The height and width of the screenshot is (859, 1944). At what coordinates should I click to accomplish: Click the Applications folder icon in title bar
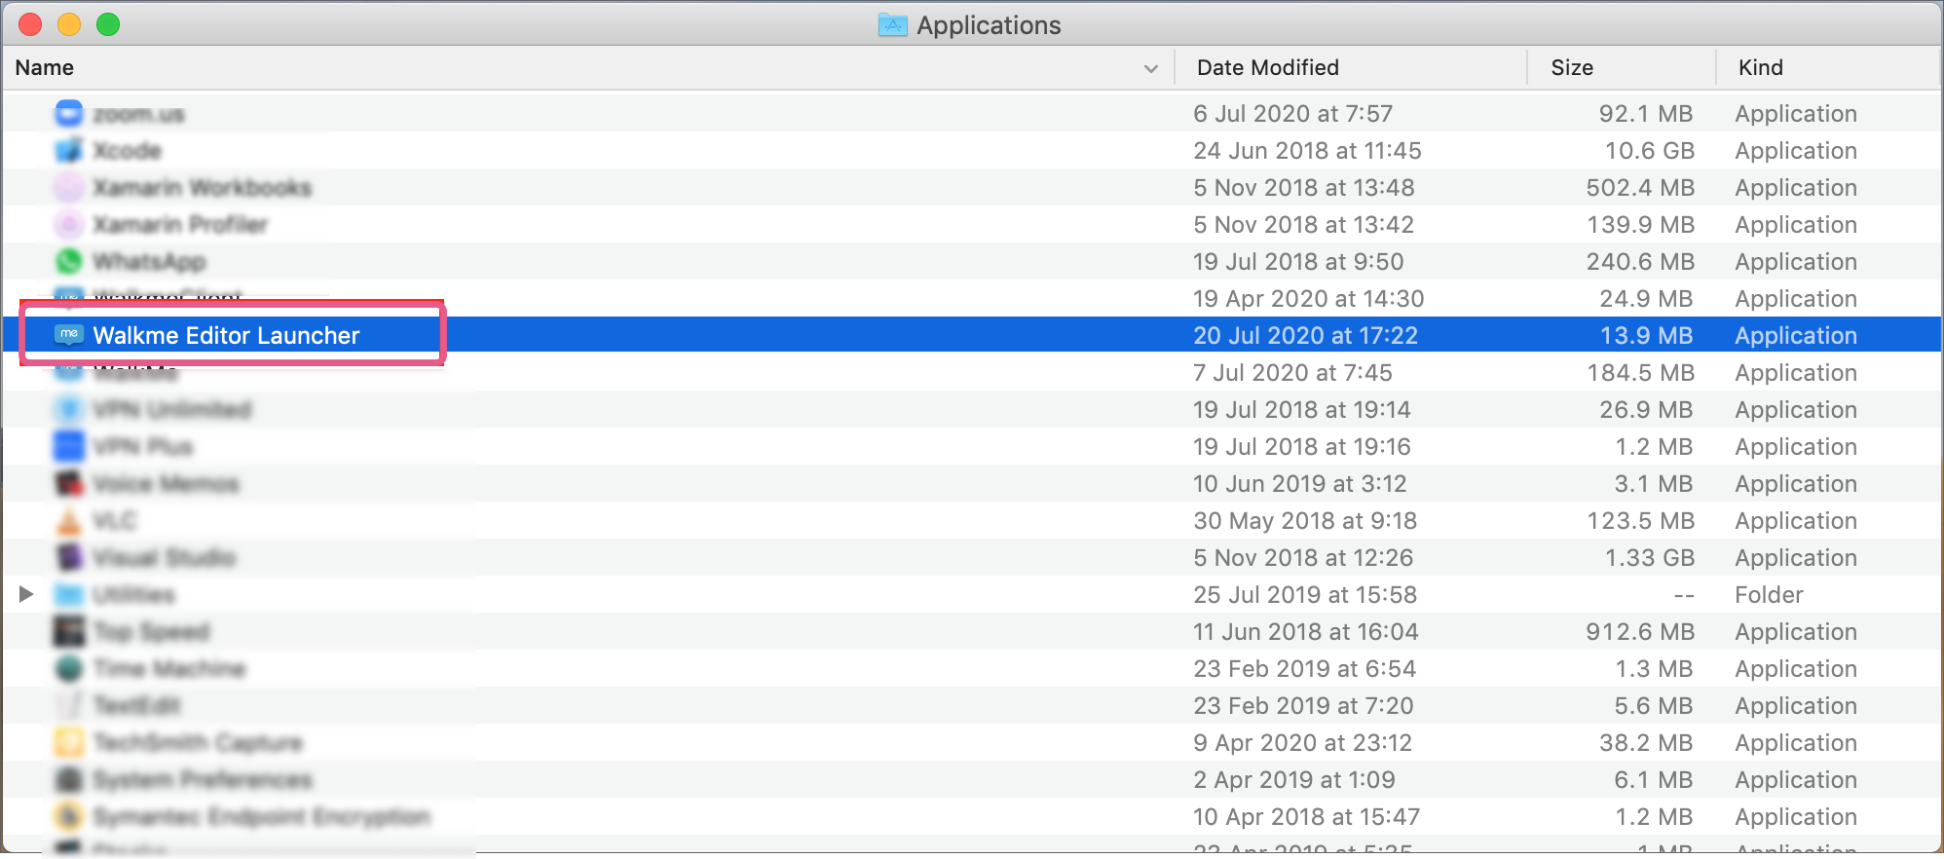point(892,25)
